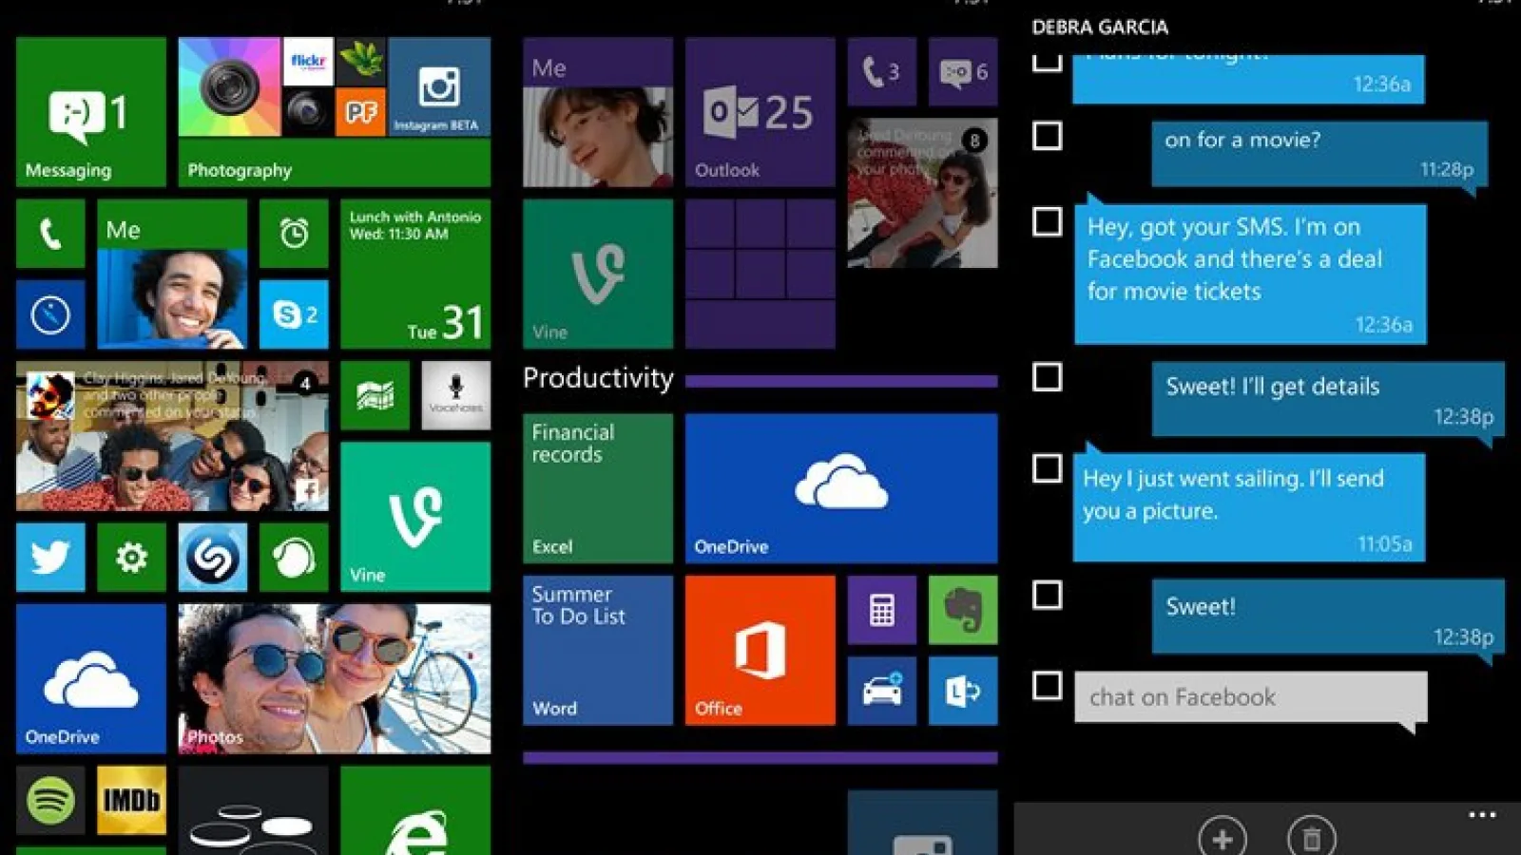This screenshot has width=1521, height=855.
Task: Open the small dark camera lens tile below Flickr
Action: [308, 113]
